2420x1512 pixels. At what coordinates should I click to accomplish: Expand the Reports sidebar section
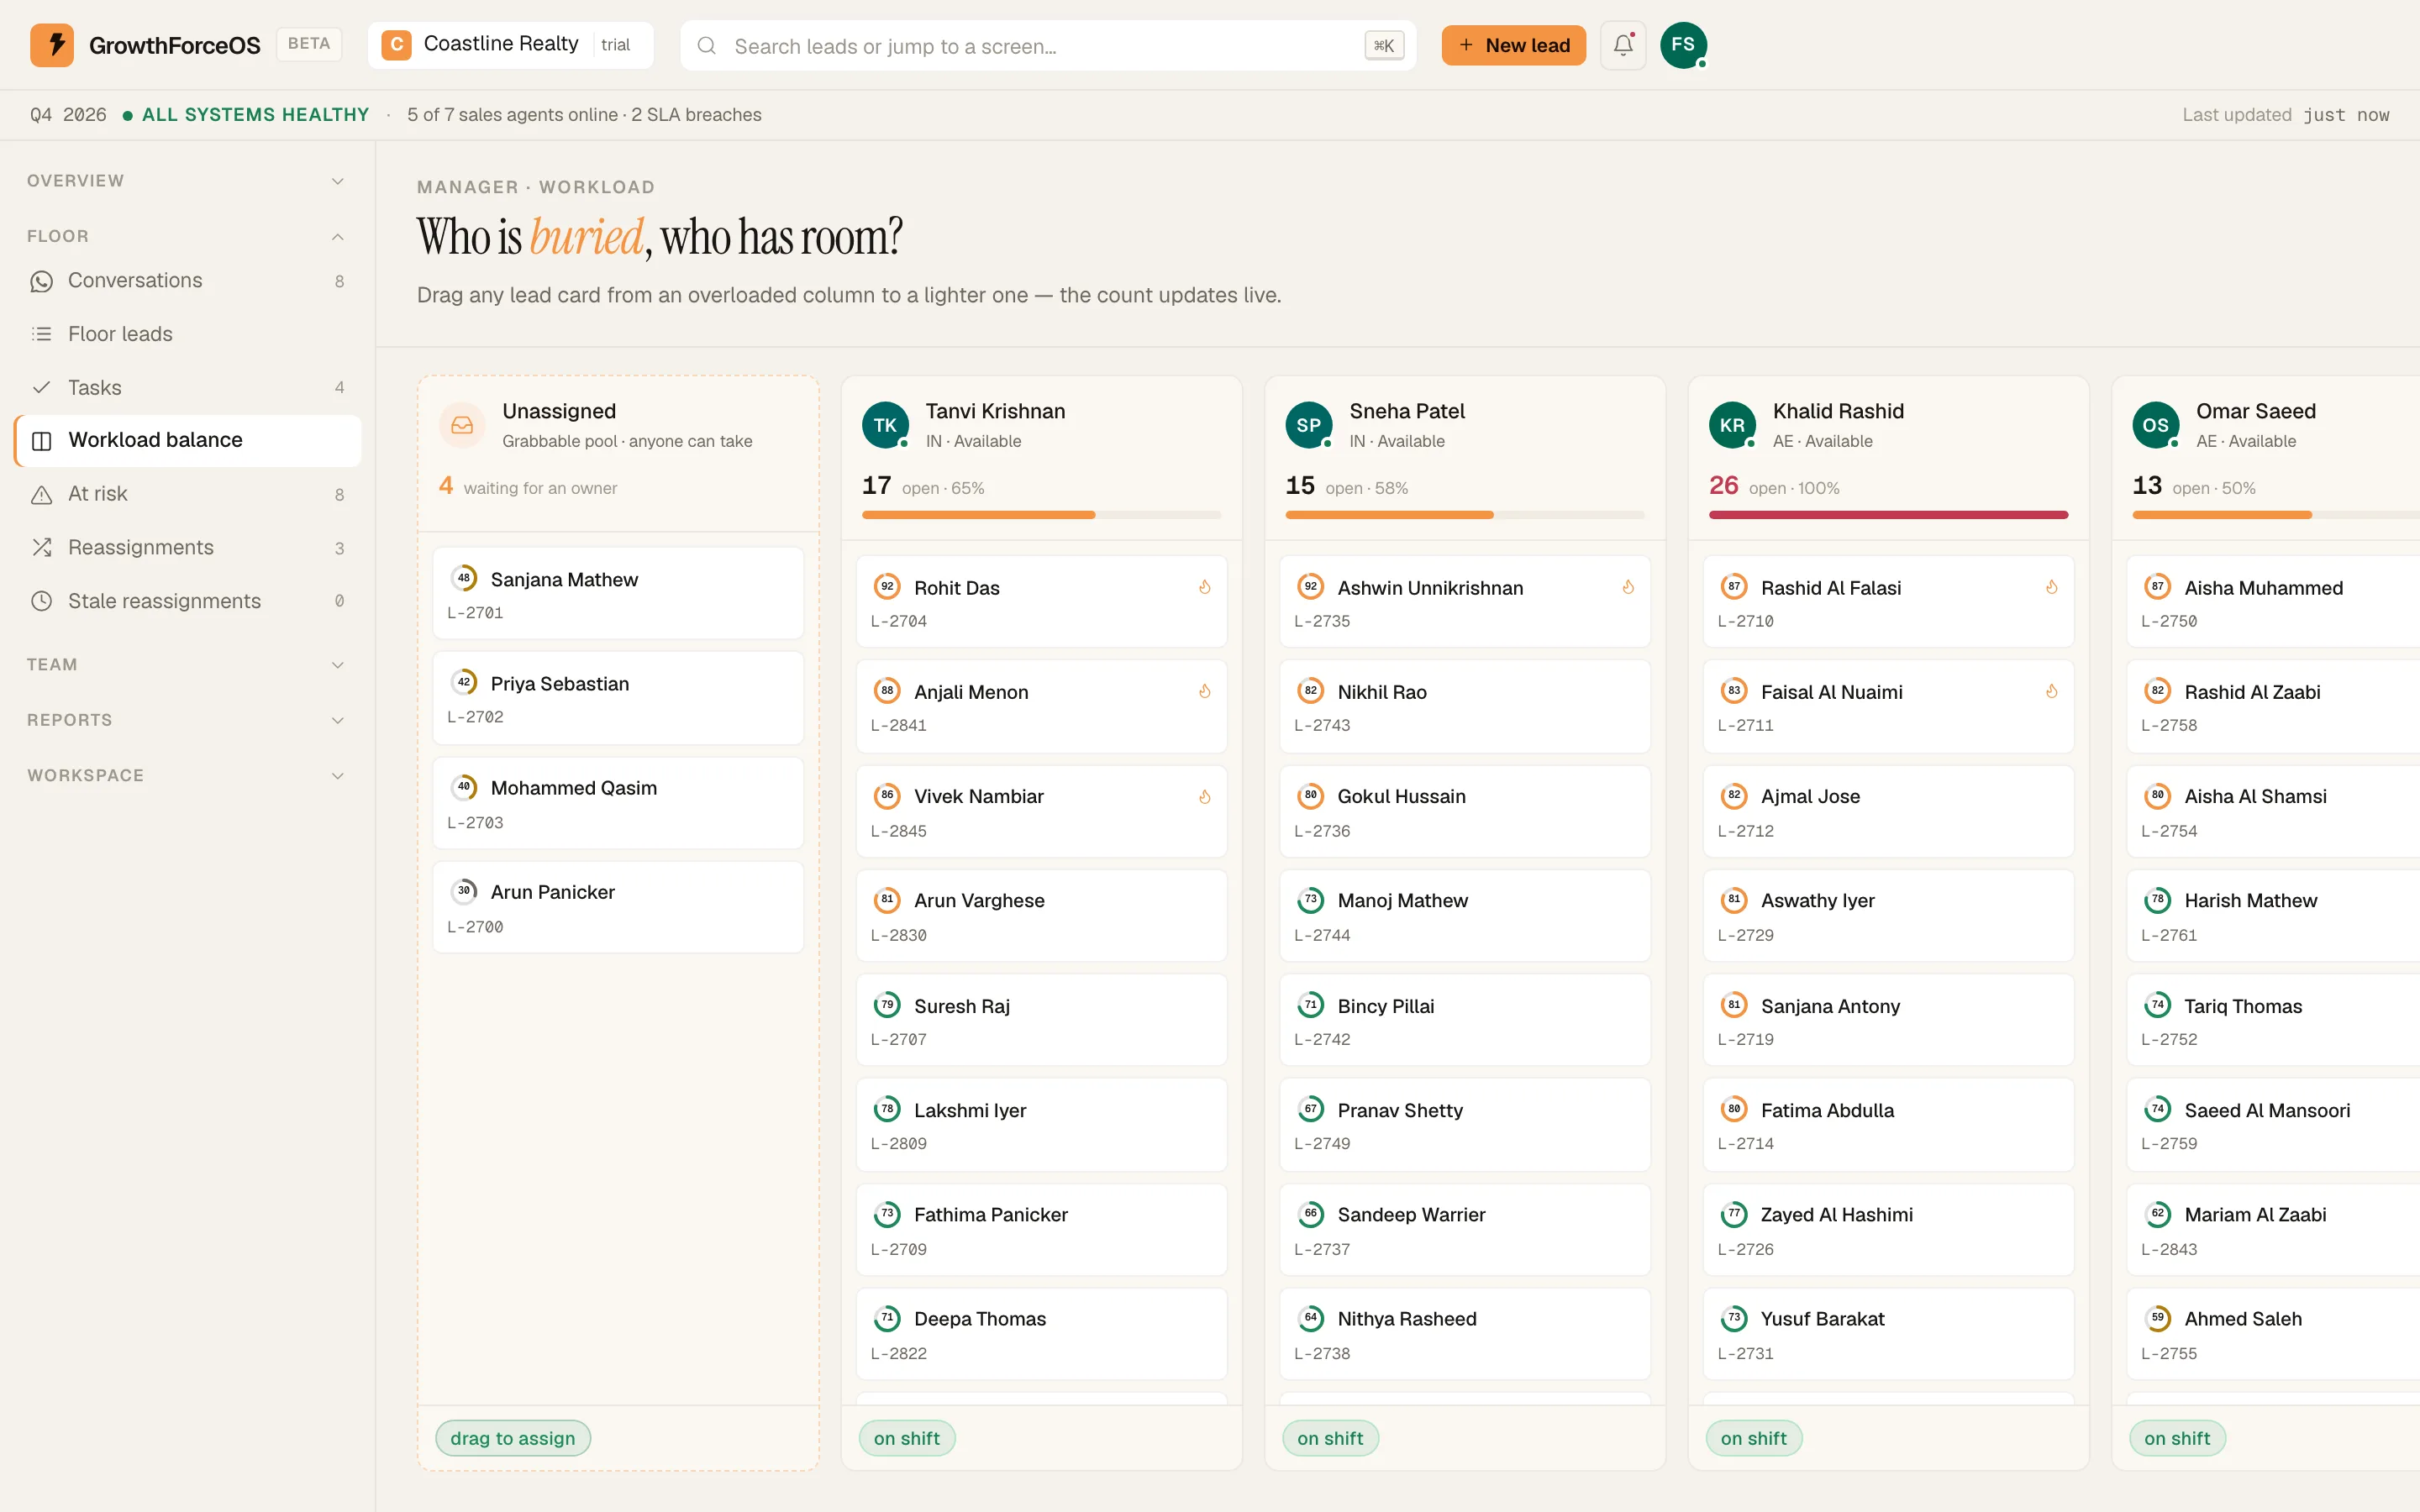(x=186, y=720)
